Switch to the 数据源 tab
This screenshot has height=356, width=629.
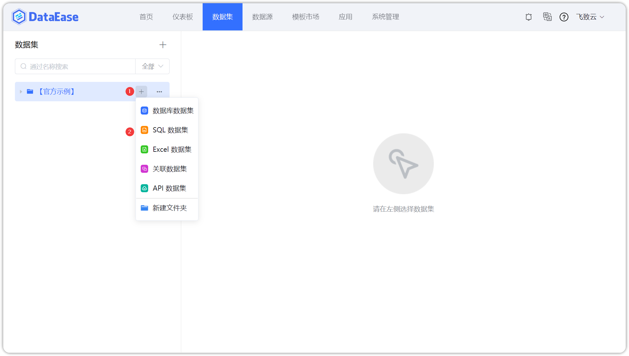click(262, 17)
